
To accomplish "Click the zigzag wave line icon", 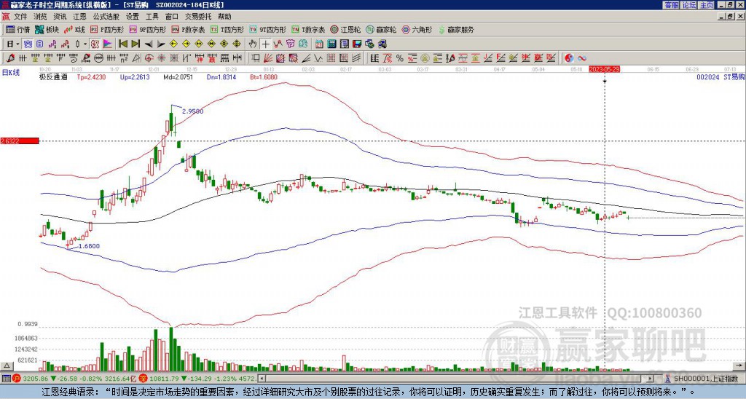I will (317, 58).
